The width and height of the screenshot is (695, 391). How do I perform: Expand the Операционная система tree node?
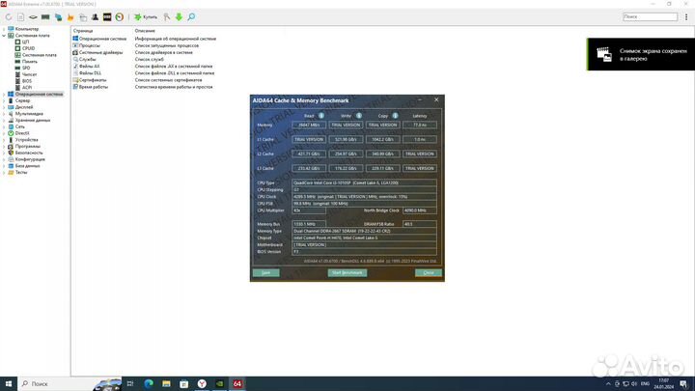(x=5, y=94)
